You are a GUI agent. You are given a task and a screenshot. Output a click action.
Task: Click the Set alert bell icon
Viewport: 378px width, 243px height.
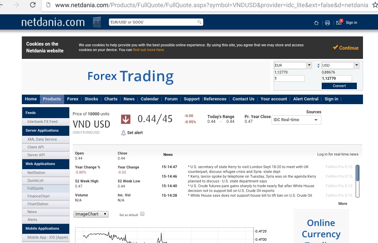123,133
